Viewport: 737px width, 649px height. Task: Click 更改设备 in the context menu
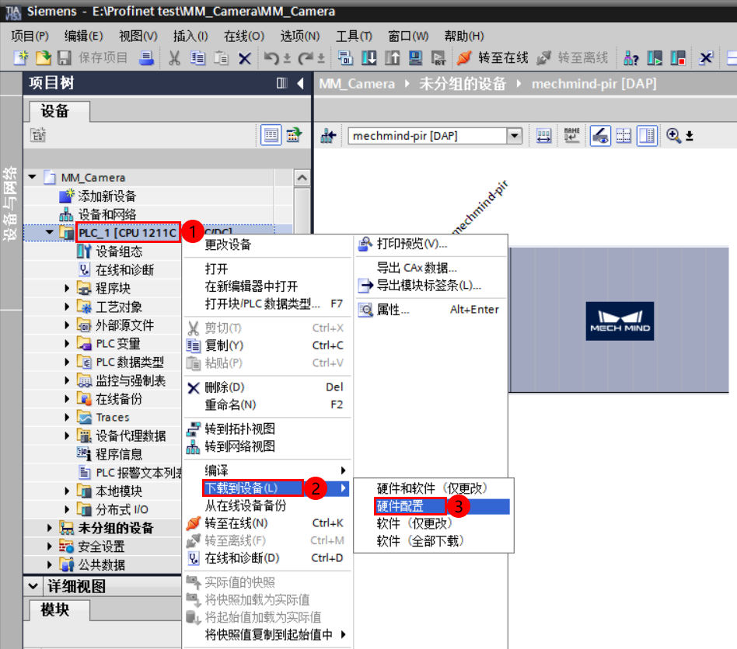pyautogui.click(x=229, y=245)
